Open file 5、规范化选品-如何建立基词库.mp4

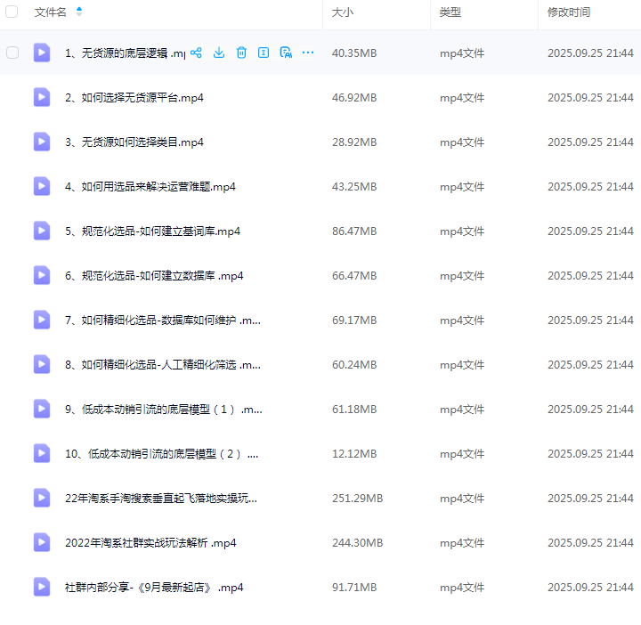tap(152, 231)
